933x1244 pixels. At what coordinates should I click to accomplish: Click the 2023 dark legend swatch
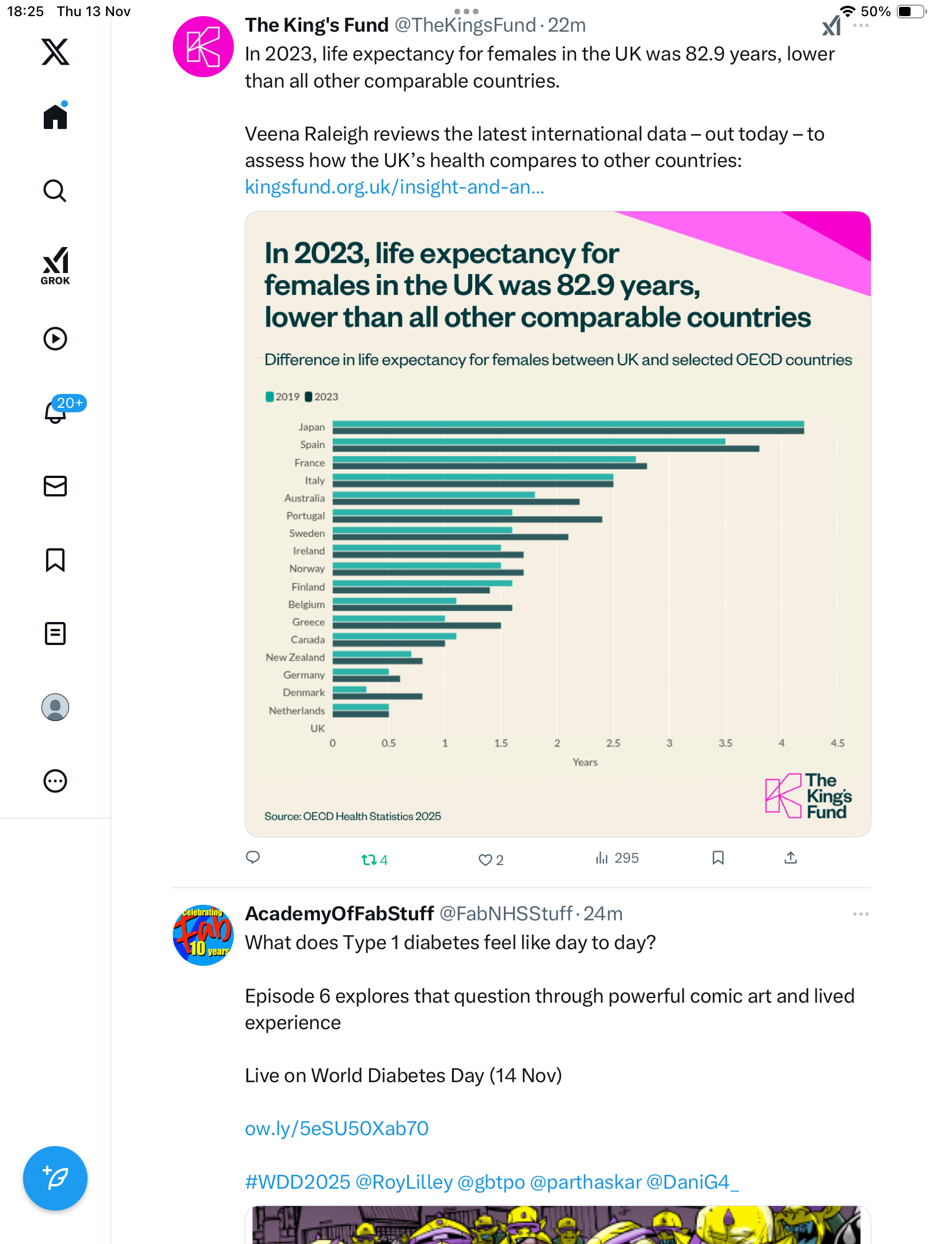point(309,397)
